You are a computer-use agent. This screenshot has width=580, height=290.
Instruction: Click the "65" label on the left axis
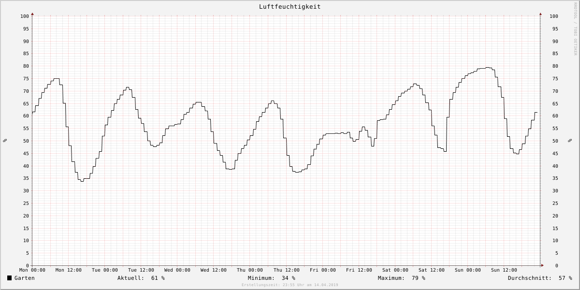coord(27,103)
